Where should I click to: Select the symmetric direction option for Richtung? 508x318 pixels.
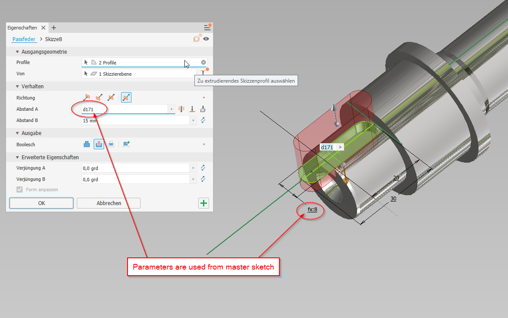[110, 97]
